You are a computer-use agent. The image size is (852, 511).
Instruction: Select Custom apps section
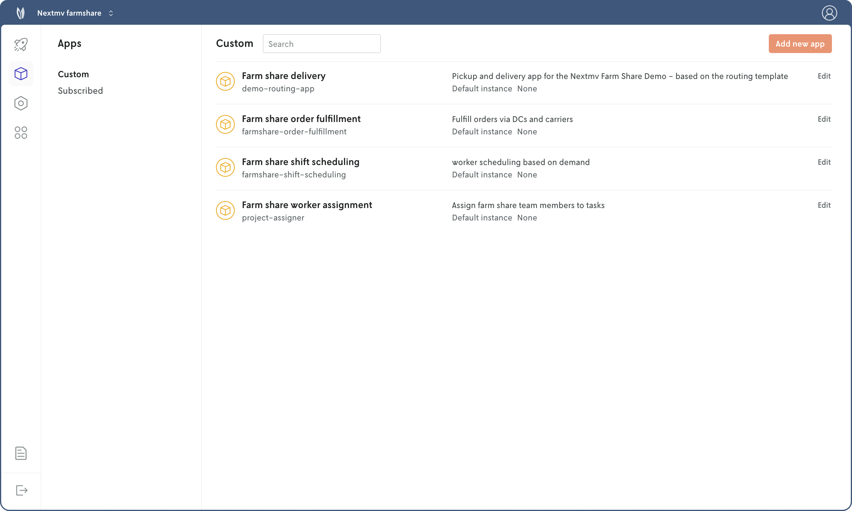click(x=74, y=74)
